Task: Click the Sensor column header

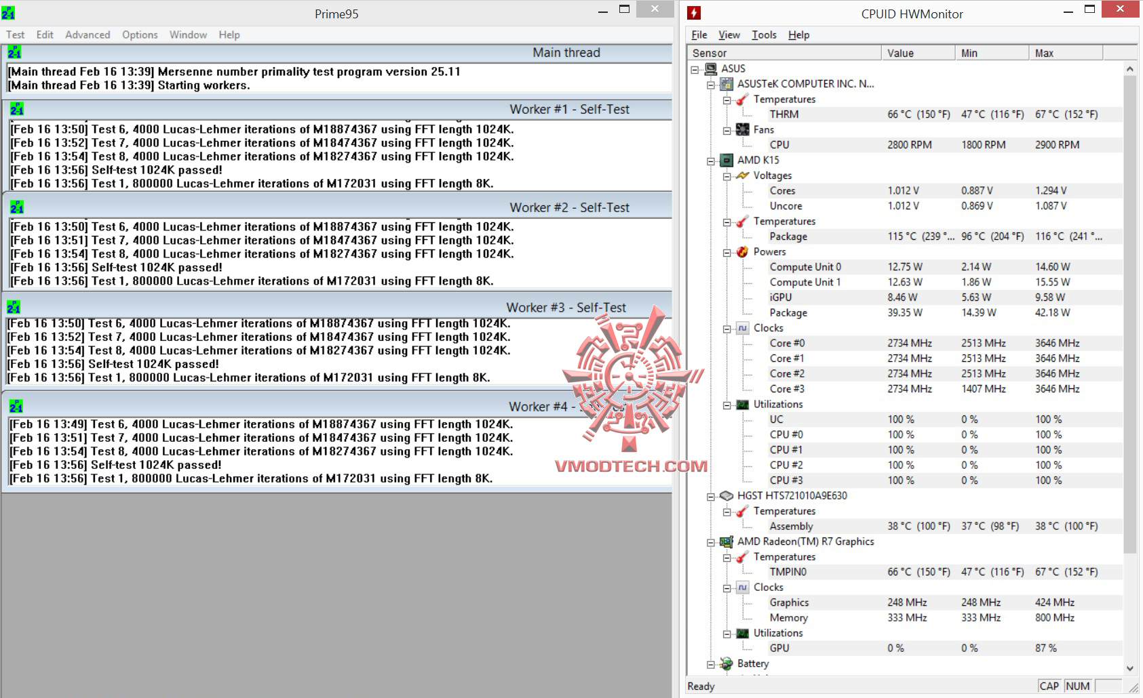Action: click(784, 53)
